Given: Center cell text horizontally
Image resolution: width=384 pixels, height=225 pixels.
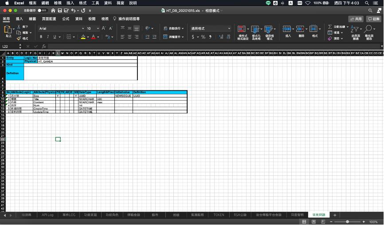Looking at the screenshot, I should [129, 37].
